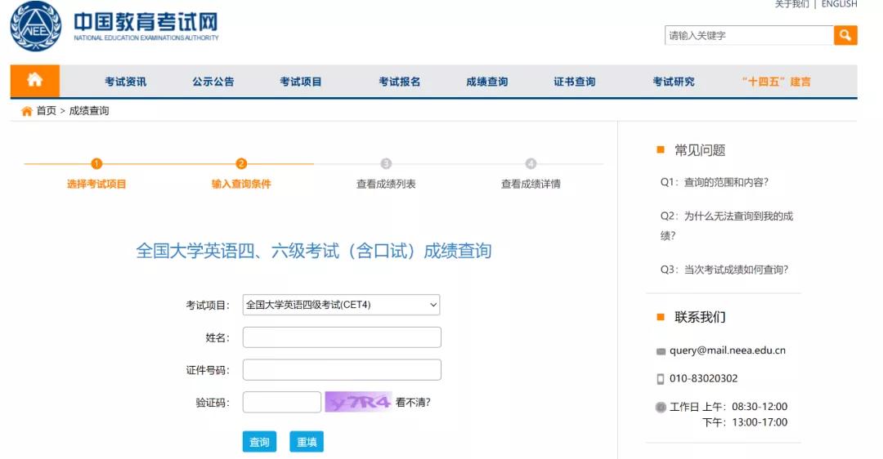Image resolution: width=883 pixels, height=459 pixels.
Task: Click 查看成绩列表 step label
Action: (x=386, y=184)
